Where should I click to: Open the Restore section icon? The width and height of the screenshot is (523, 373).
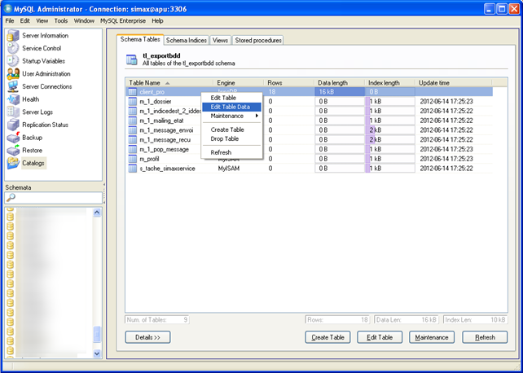point(13,150)
